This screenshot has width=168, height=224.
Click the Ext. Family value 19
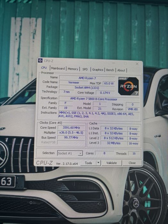[x=66, y=108]
